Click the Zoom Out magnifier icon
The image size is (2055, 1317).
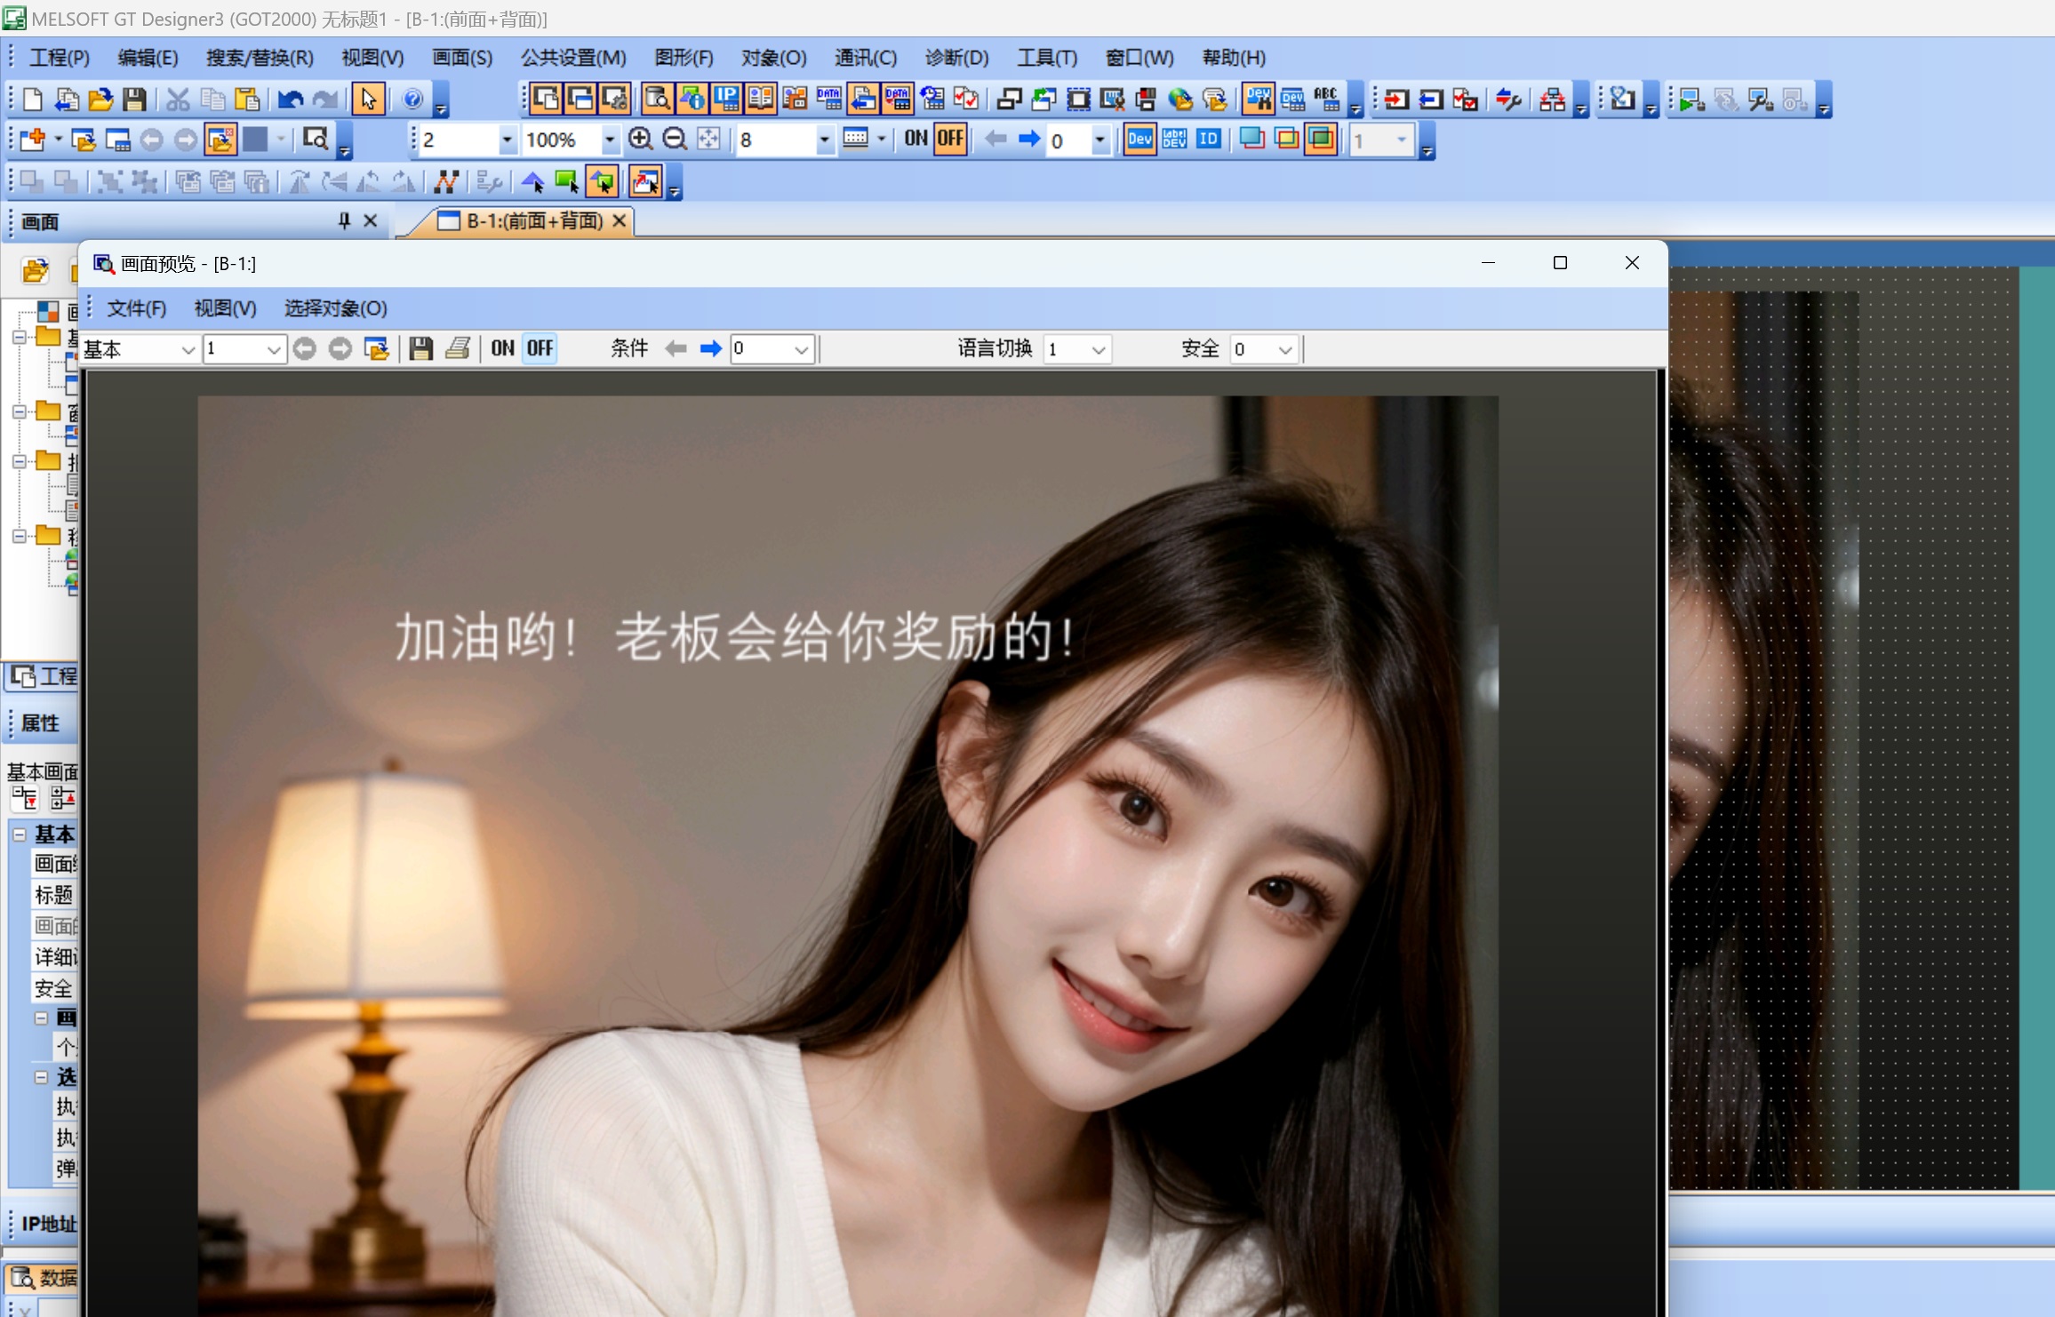(x=675, y=140)
